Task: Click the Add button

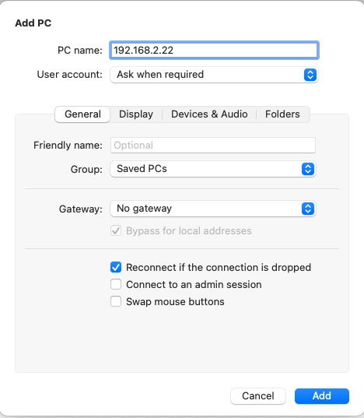Action: (322, 396)
